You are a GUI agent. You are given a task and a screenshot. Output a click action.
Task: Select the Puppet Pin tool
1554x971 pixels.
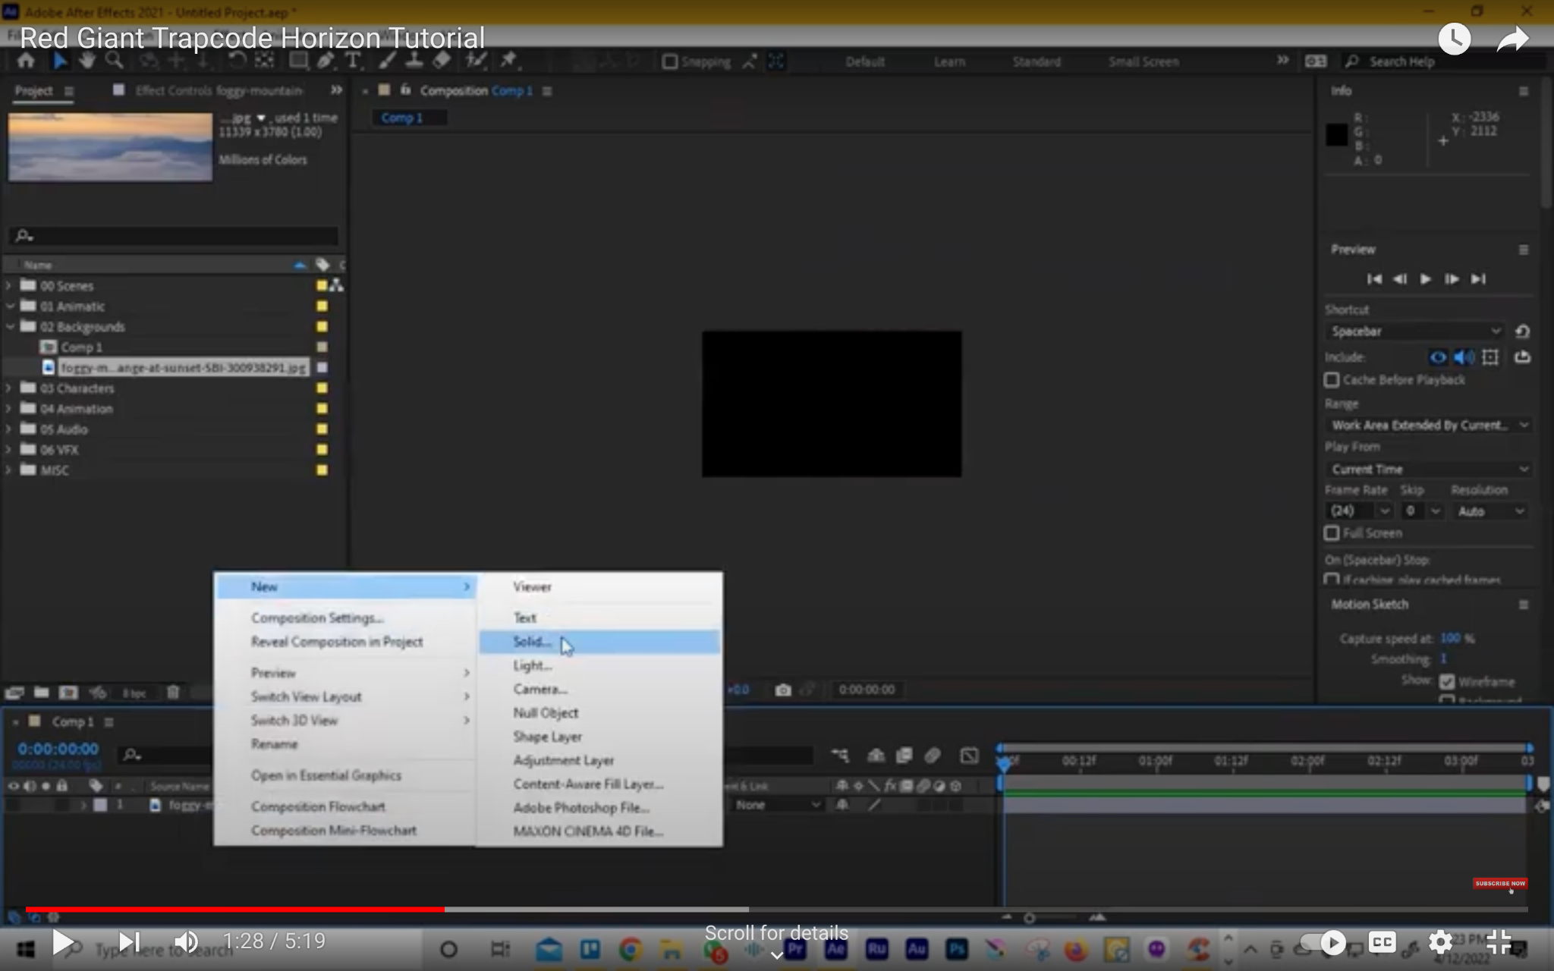coord(508,61)
